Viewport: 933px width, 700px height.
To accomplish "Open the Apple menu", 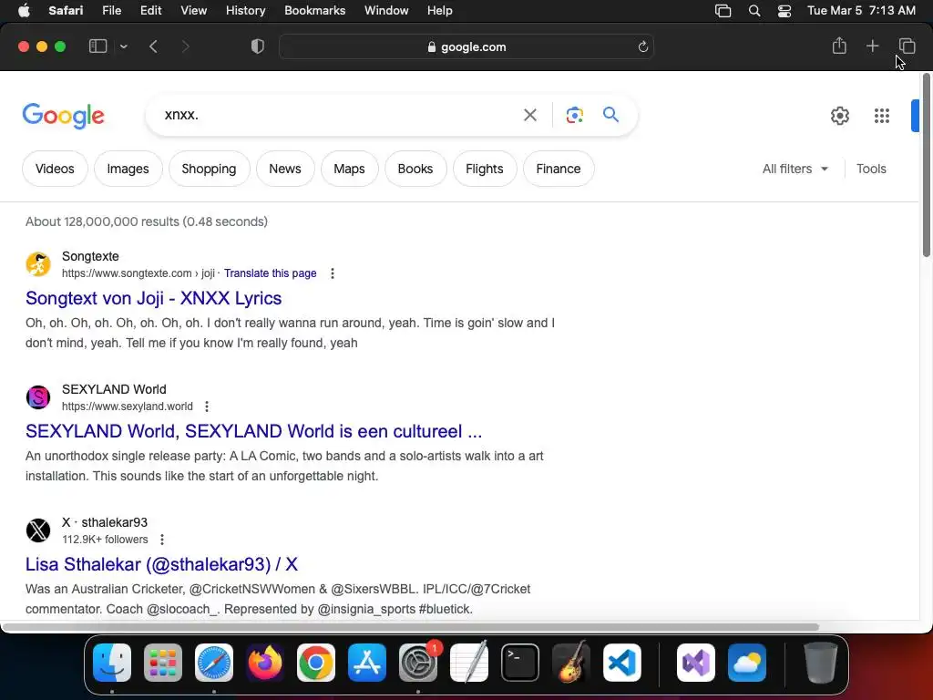I will 24,10.
